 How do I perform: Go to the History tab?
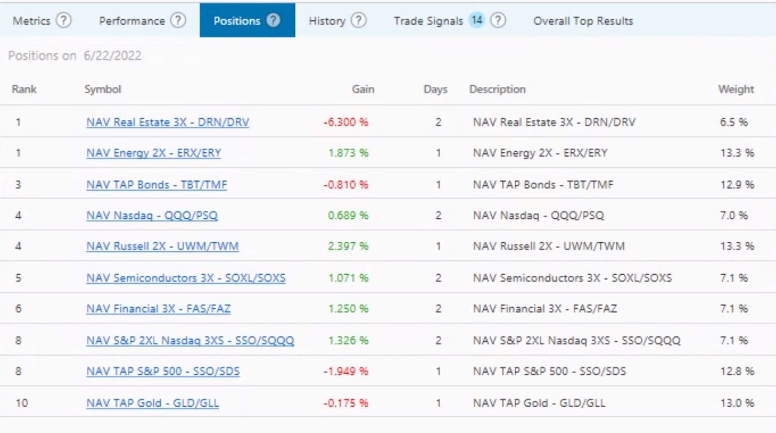[327, 20]
